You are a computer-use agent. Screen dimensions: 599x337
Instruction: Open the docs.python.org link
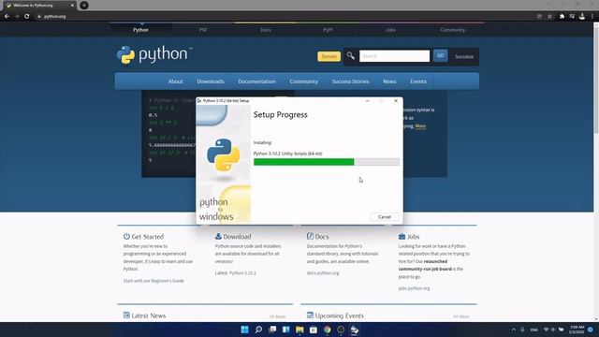[x=323, y=273]
